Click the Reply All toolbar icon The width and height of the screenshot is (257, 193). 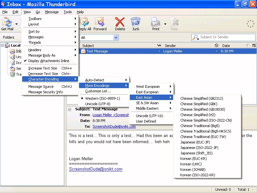point(84,22)
